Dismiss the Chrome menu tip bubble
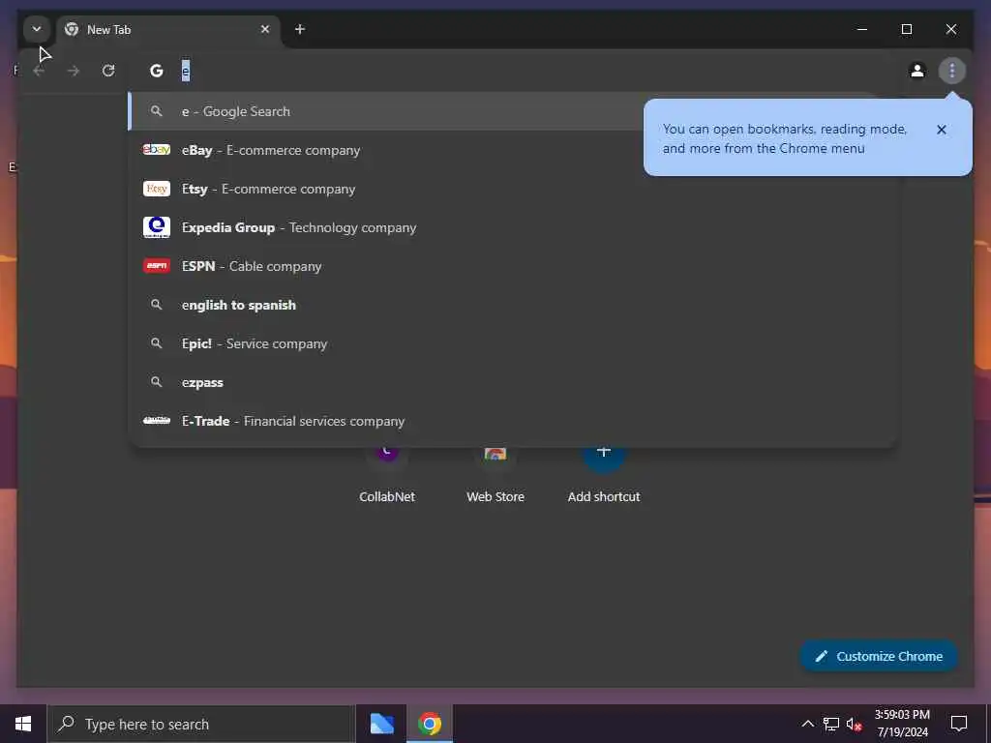 coord(941,130)
